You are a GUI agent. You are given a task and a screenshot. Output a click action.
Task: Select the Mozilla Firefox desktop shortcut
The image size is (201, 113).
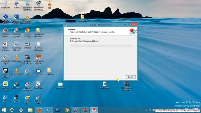pyautogui.click(x=5, y=33)
